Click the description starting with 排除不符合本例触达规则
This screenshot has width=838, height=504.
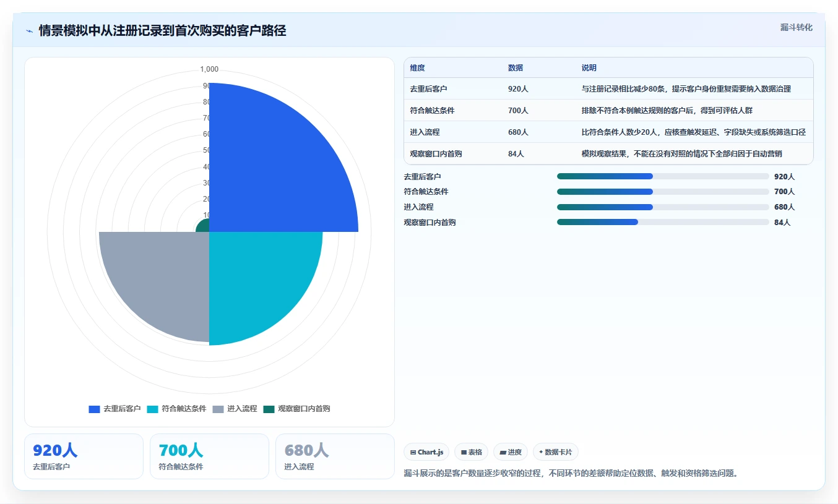[667, 111]
